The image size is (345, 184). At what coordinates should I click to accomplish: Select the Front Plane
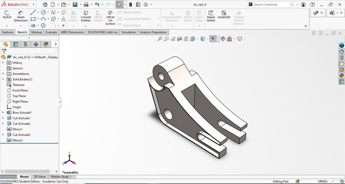click(20, 90)
